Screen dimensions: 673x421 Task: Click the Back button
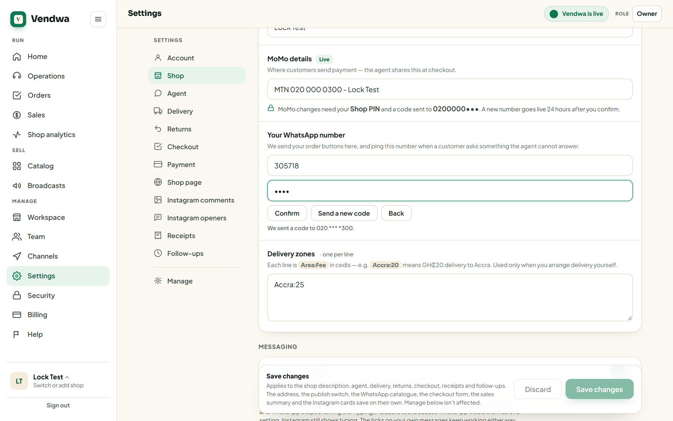click(396, 213)
